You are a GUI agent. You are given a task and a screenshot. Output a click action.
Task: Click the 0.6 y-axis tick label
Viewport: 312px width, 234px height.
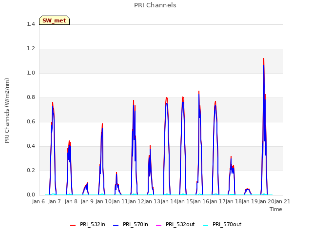coord(31,121)
